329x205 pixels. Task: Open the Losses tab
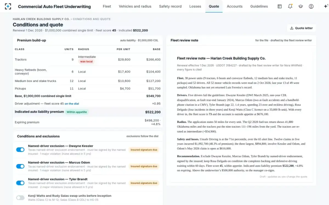click(x=195, y=6)
